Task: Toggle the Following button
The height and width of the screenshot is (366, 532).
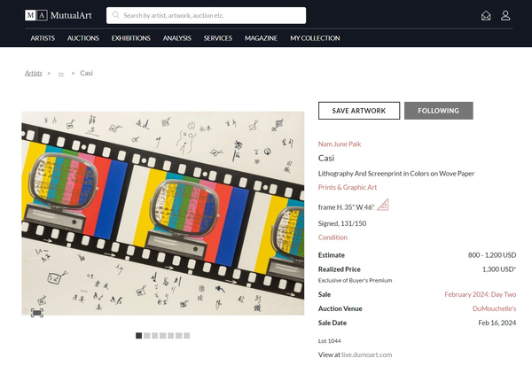Action: (438, 111)
